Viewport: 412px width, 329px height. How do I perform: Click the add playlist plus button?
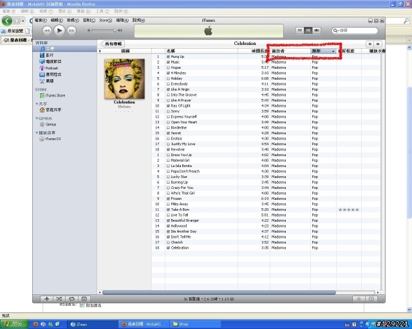(x=47, y=299)
